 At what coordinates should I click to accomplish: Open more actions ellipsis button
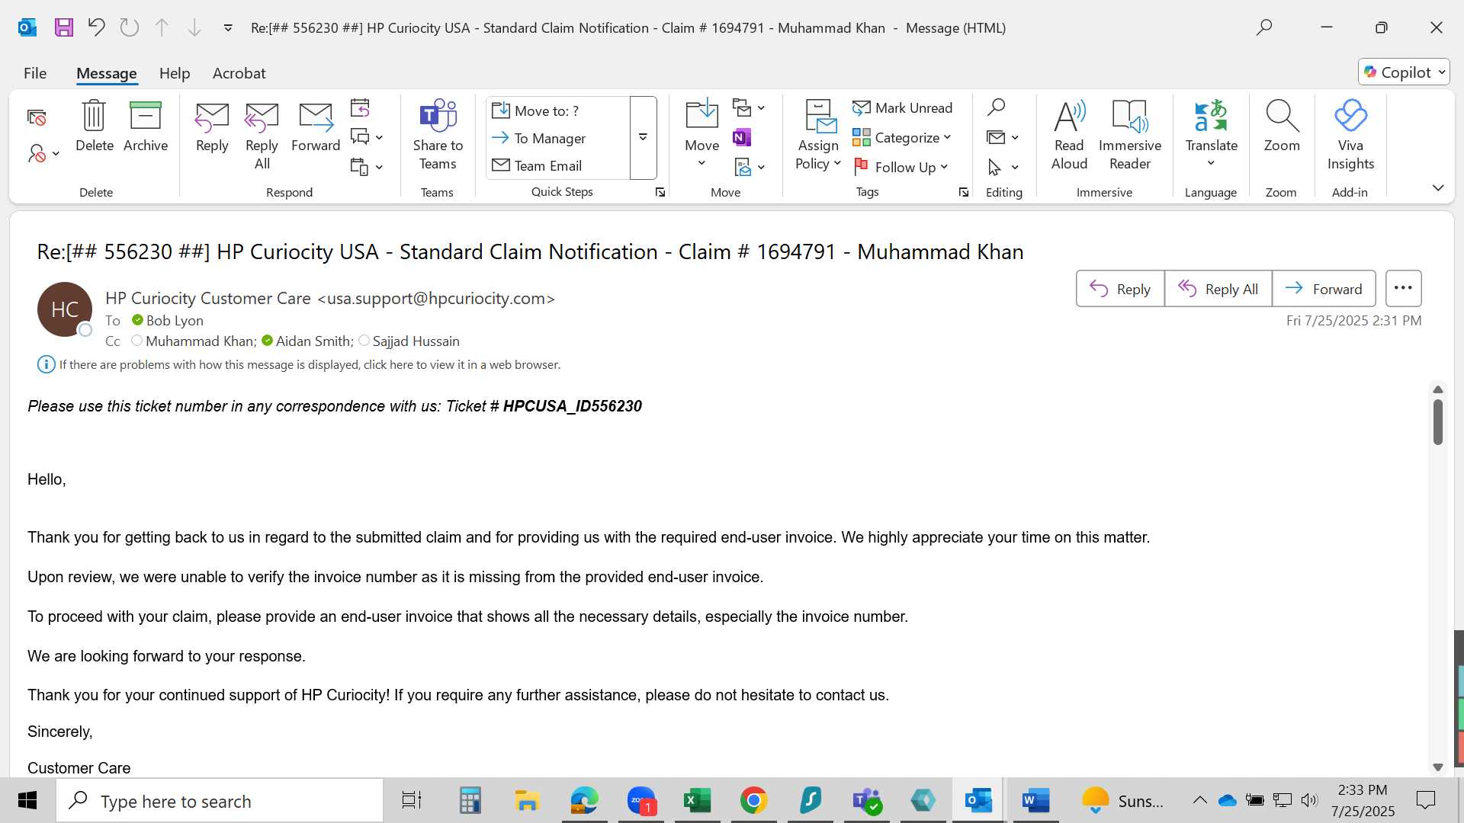pos(1403,289)
